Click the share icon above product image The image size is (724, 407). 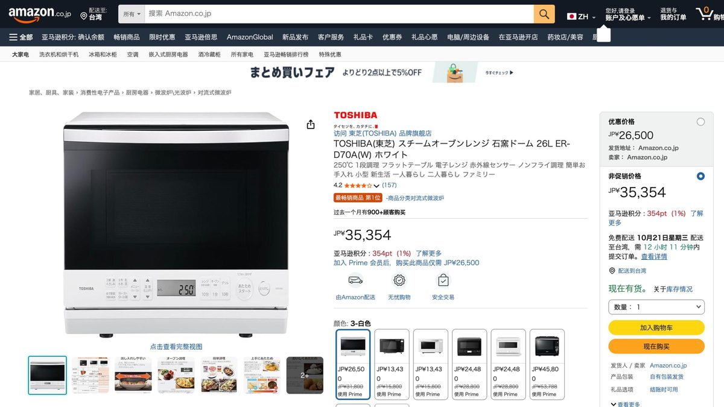click(x=311, y=124)
